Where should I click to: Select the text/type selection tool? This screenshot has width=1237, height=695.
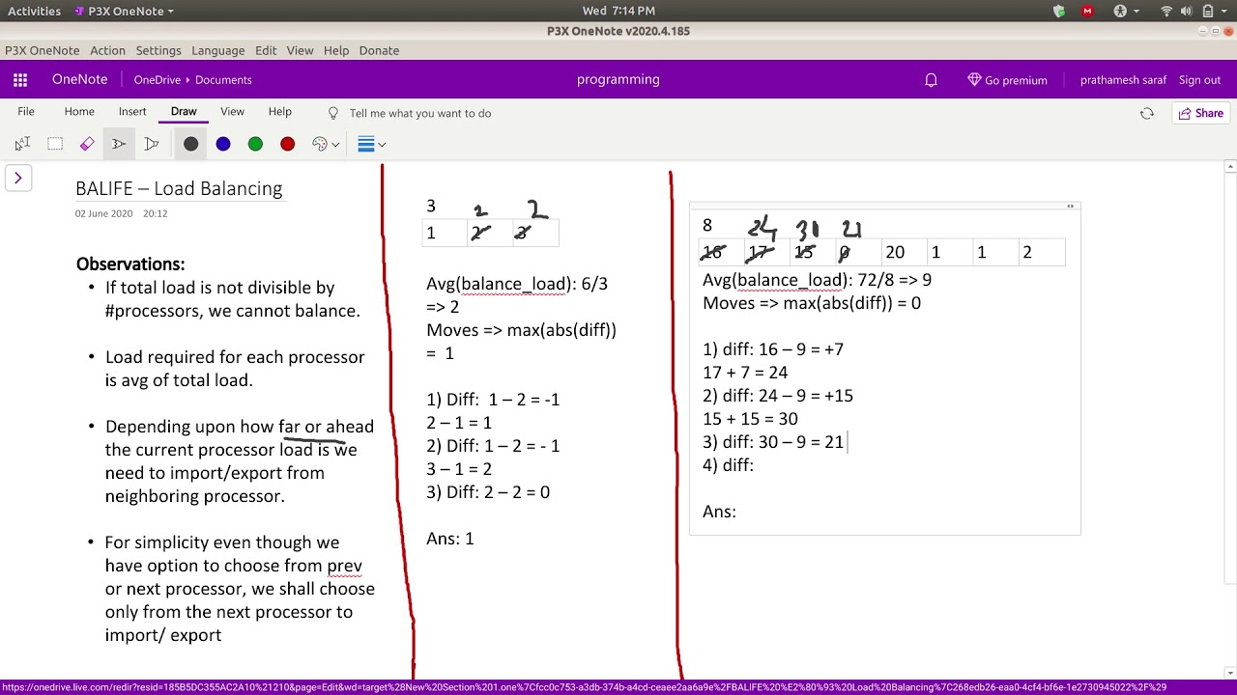point(22,144)
